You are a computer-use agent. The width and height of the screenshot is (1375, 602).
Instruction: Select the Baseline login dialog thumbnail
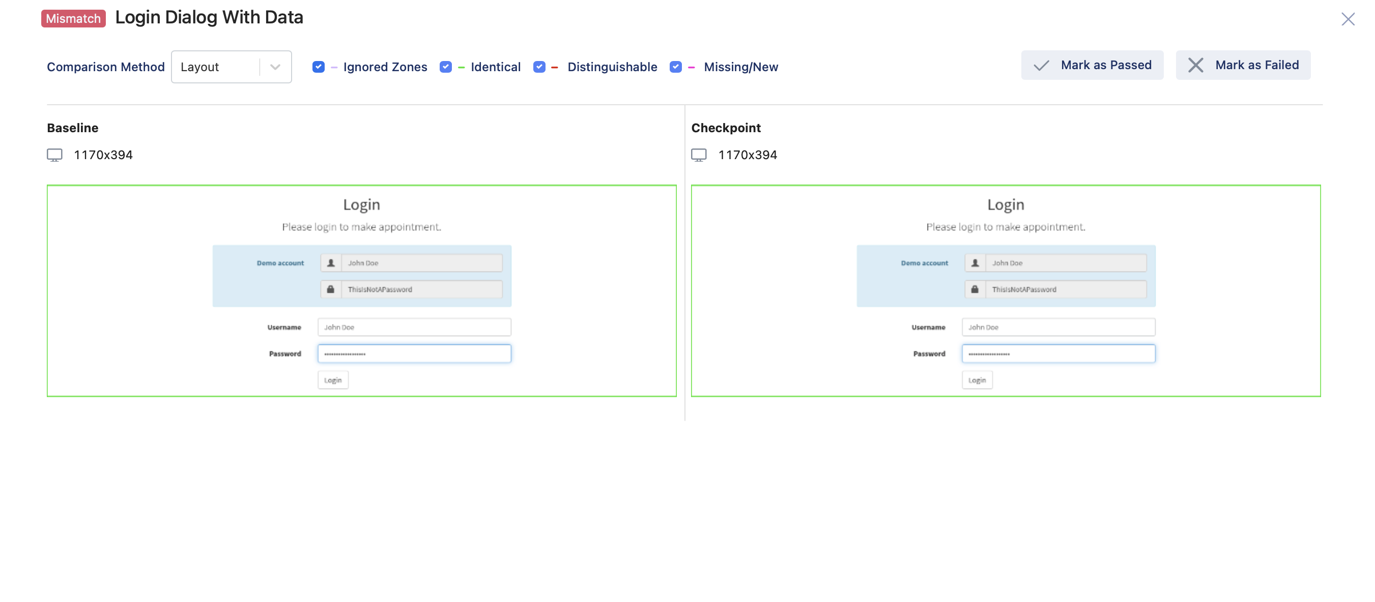pos(361,290)
